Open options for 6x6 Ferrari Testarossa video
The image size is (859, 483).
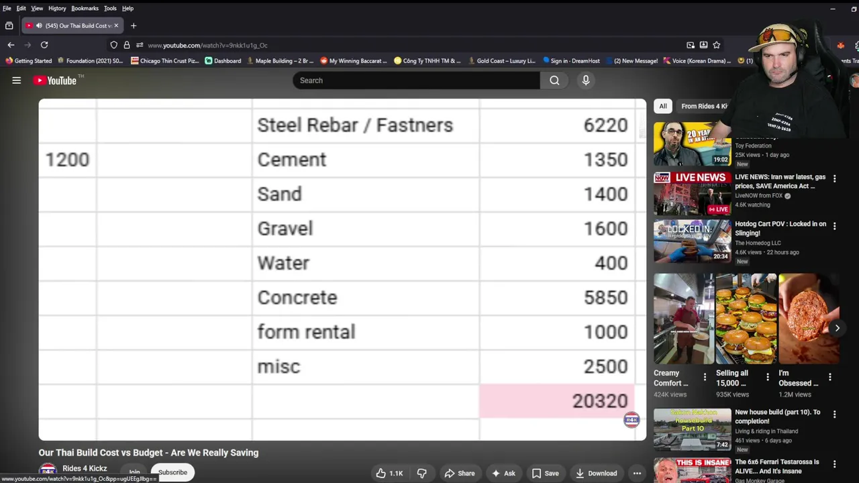pyautogui.click(x=834, y=464)
